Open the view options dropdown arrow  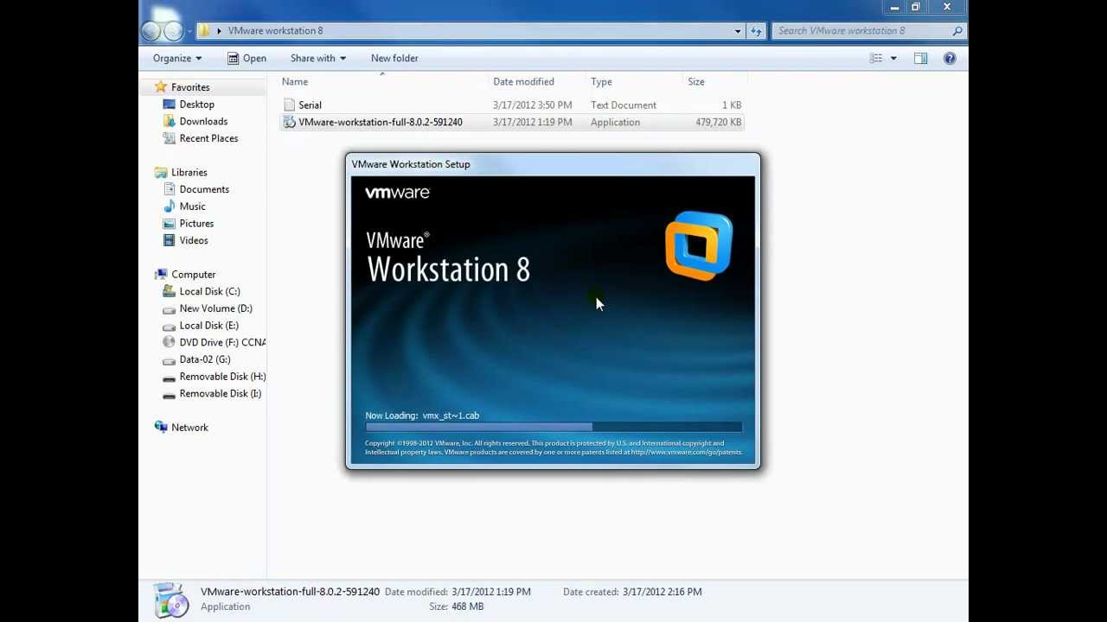coord(893,58)
